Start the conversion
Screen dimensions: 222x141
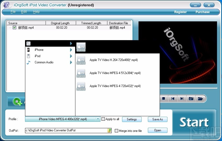194,122
